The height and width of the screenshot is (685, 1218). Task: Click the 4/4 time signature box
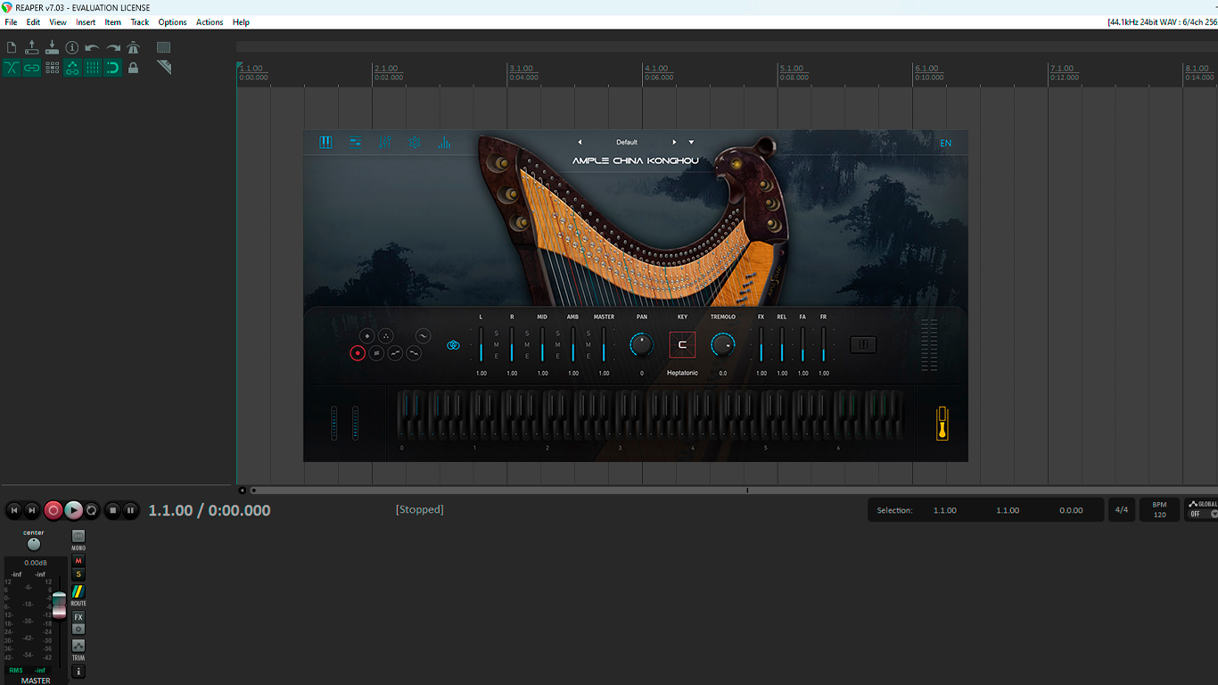click(1122, 510)
